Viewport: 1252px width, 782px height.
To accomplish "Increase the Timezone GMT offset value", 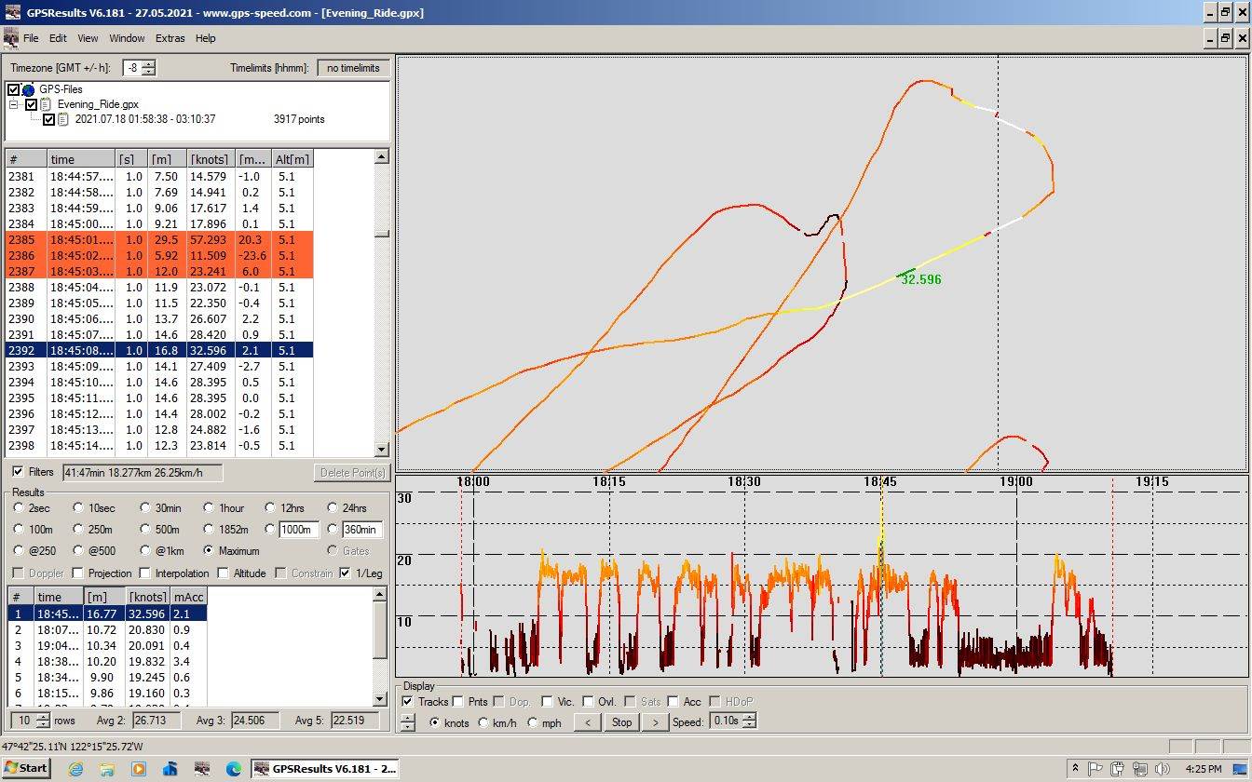I will click(x=149, y=64).
